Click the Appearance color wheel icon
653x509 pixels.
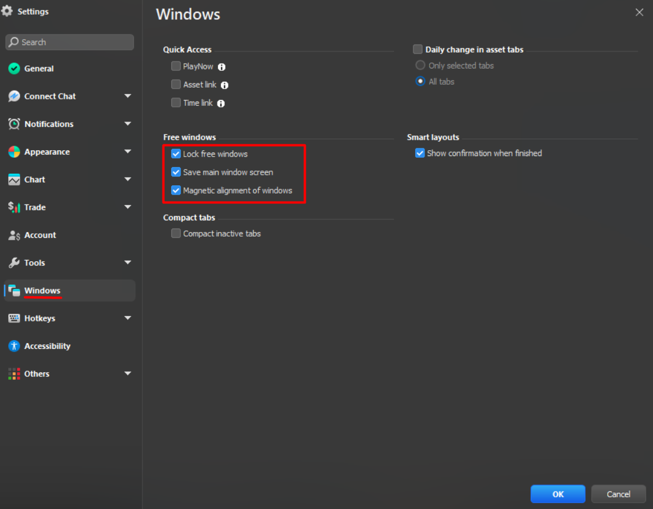point(14,152)
